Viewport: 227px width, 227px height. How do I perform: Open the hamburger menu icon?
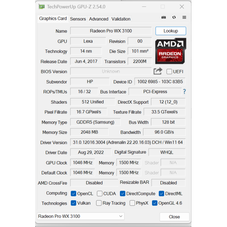(x=184, y=17)
